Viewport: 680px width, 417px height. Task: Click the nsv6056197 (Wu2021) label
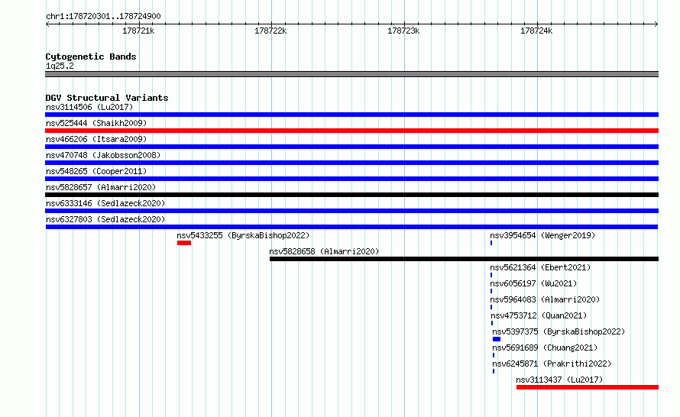[x=533, y=283]
